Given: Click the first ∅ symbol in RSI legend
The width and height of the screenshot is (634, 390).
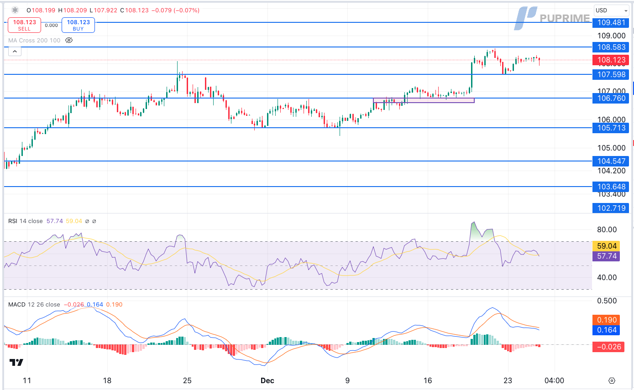Looking at the screenshot, I should coord(87,221).
